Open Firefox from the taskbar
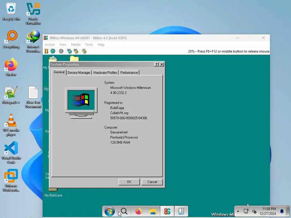This screenshot has width=291, height=218. click(x=138, y=211)
